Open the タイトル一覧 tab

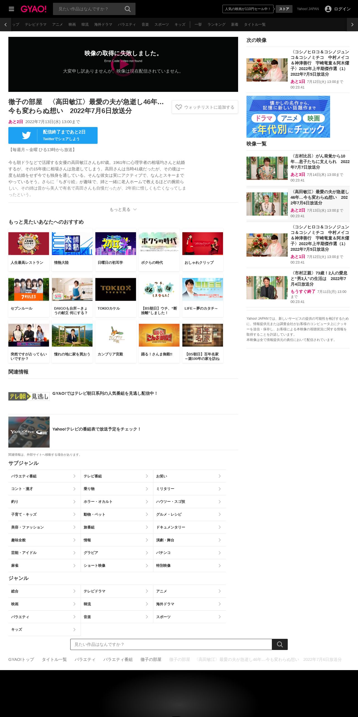tap(255, 25)
